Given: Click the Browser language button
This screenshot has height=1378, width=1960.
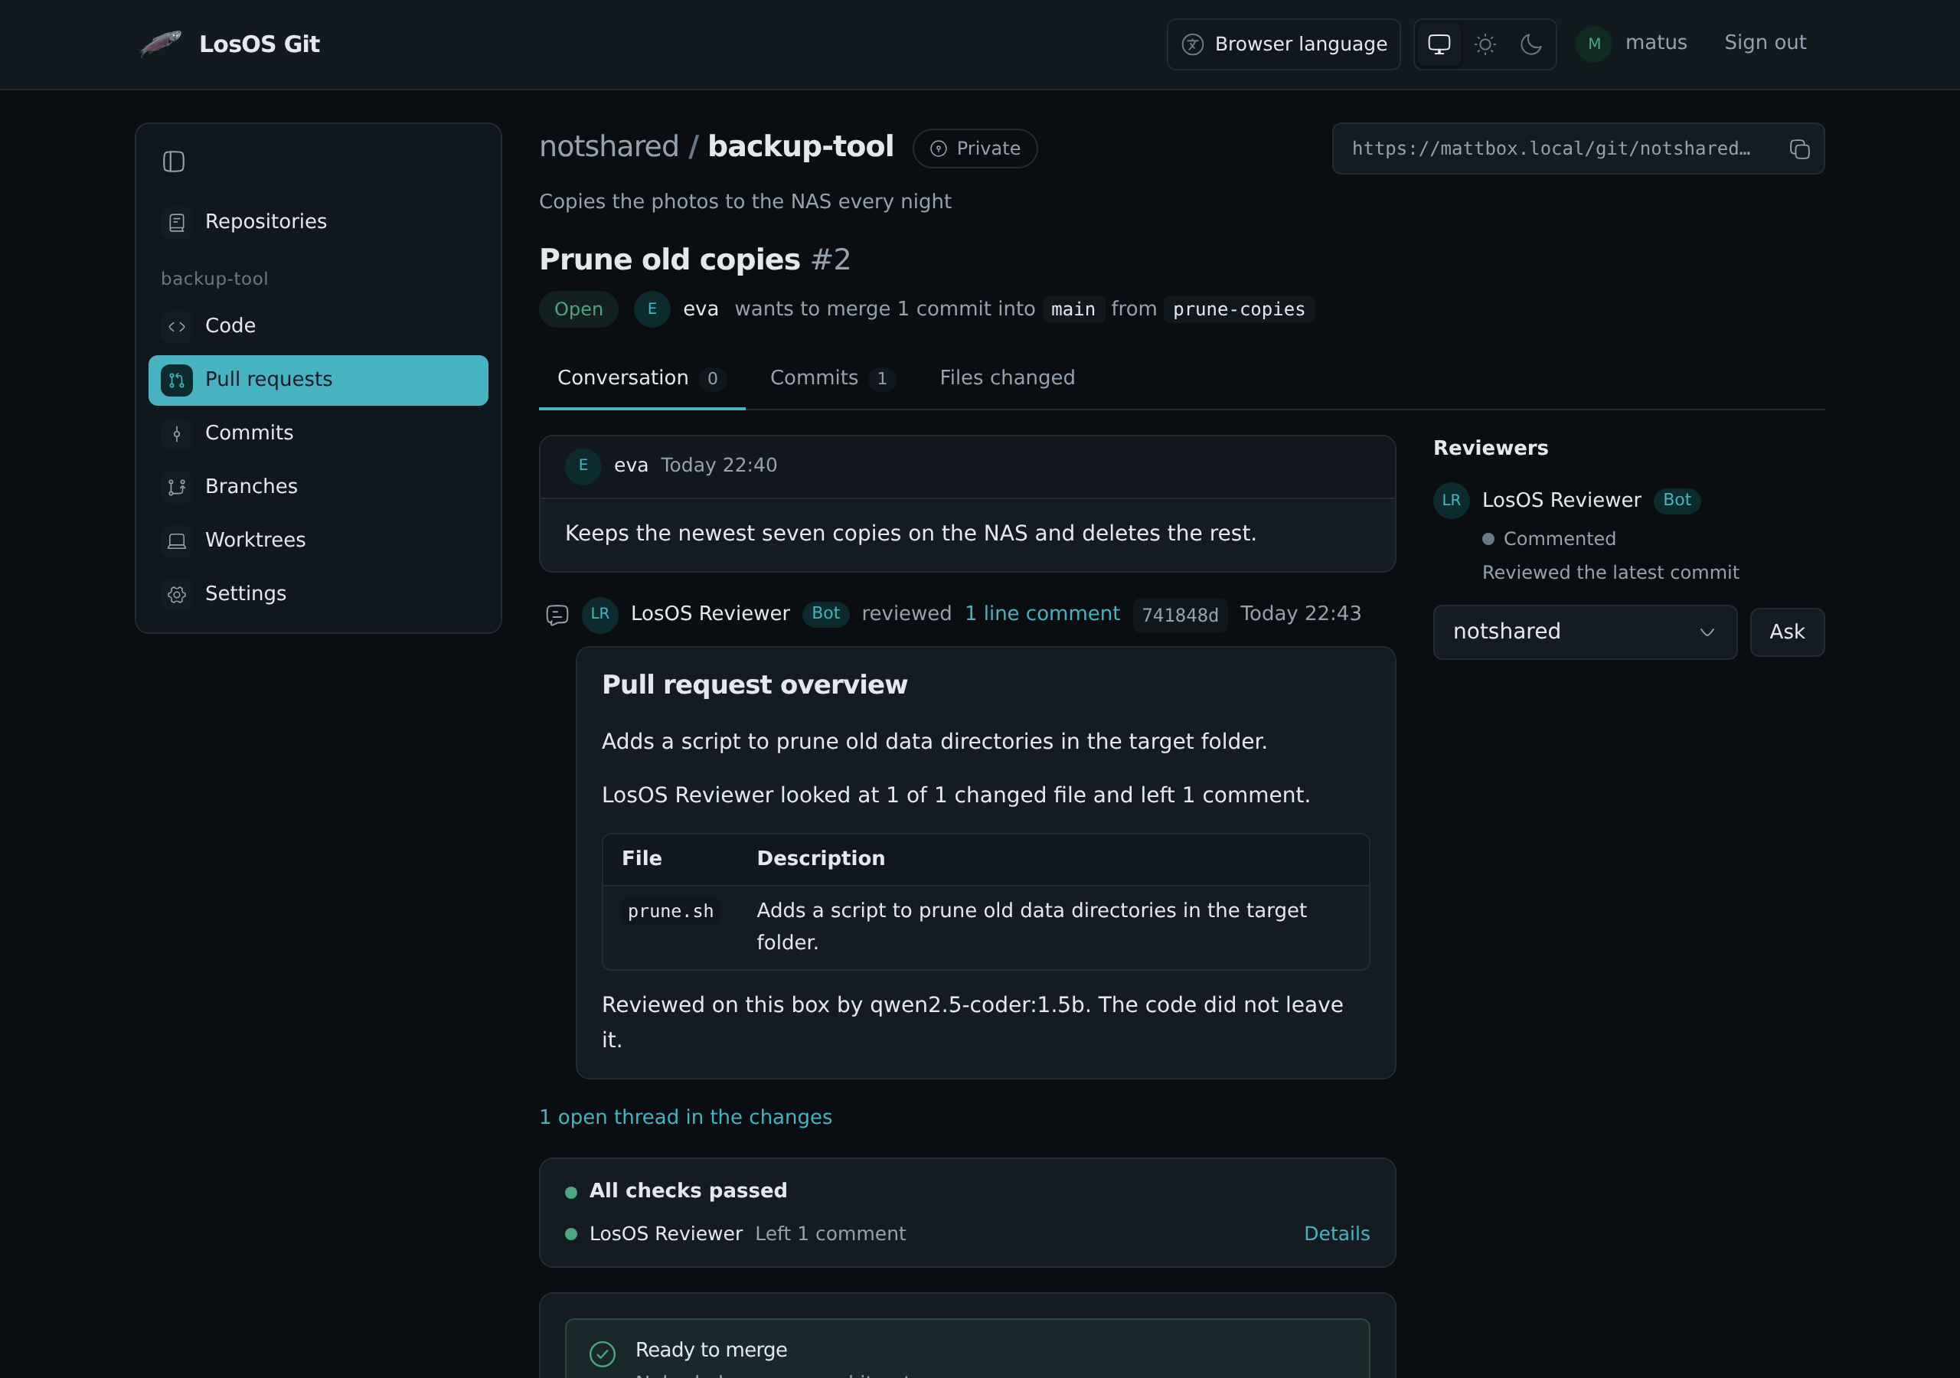Looking at the screenshot, I should point(1283,44).
